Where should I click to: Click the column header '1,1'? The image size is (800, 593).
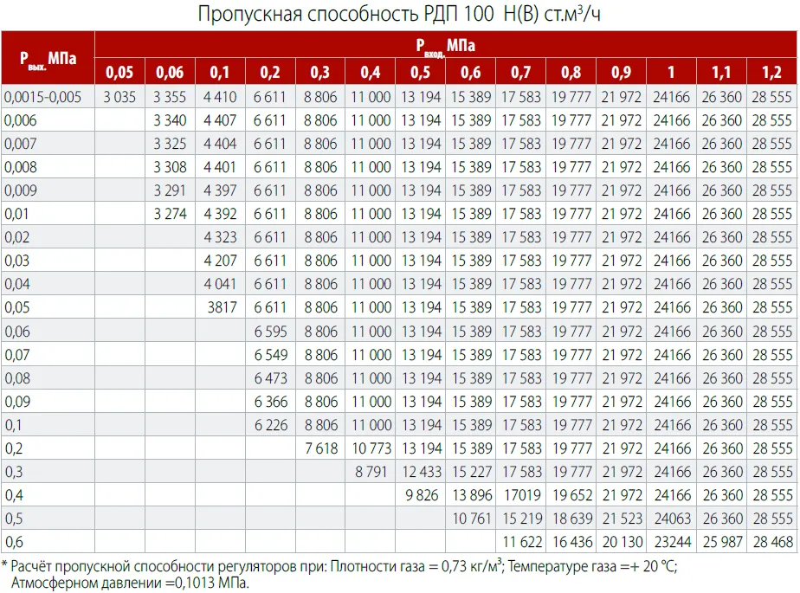coord(721,72)
